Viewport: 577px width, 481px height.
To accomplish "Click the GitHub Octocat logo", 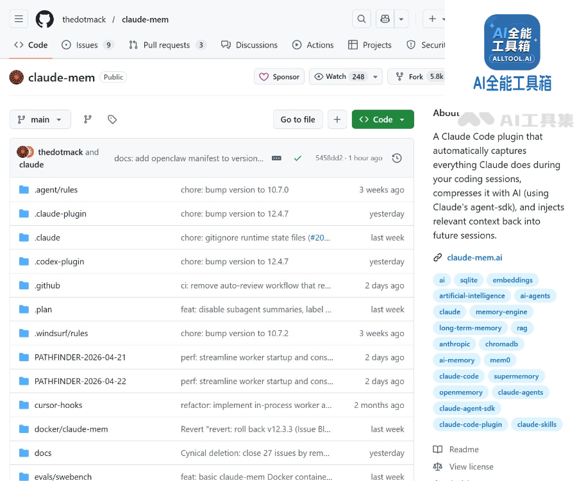I will click(44, 19).
